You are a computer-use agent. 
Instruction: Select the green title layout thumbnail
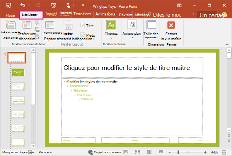click(18, 73)
